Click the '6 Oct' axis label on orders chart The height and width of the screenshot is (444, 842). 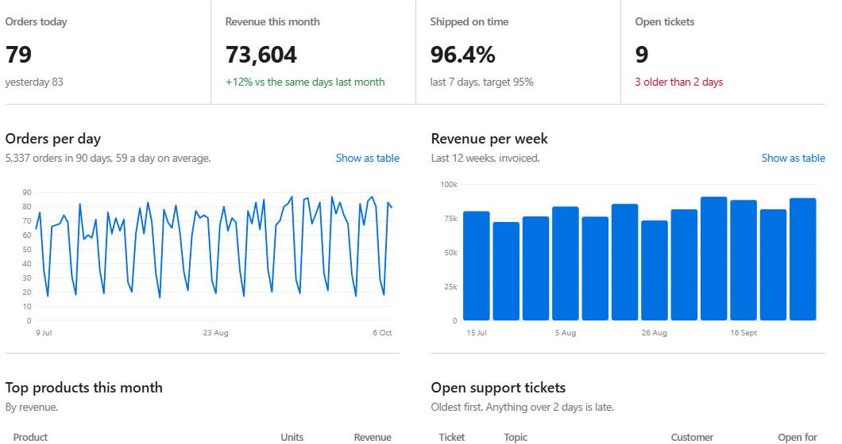[x=382, y=333]
